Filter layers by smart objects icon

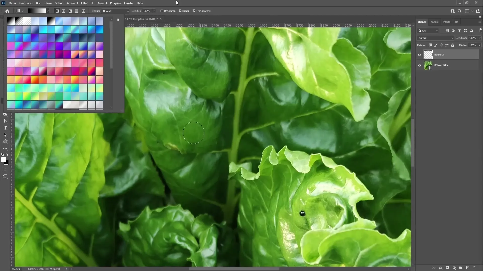pyautogui.click(x=471, y=31)
